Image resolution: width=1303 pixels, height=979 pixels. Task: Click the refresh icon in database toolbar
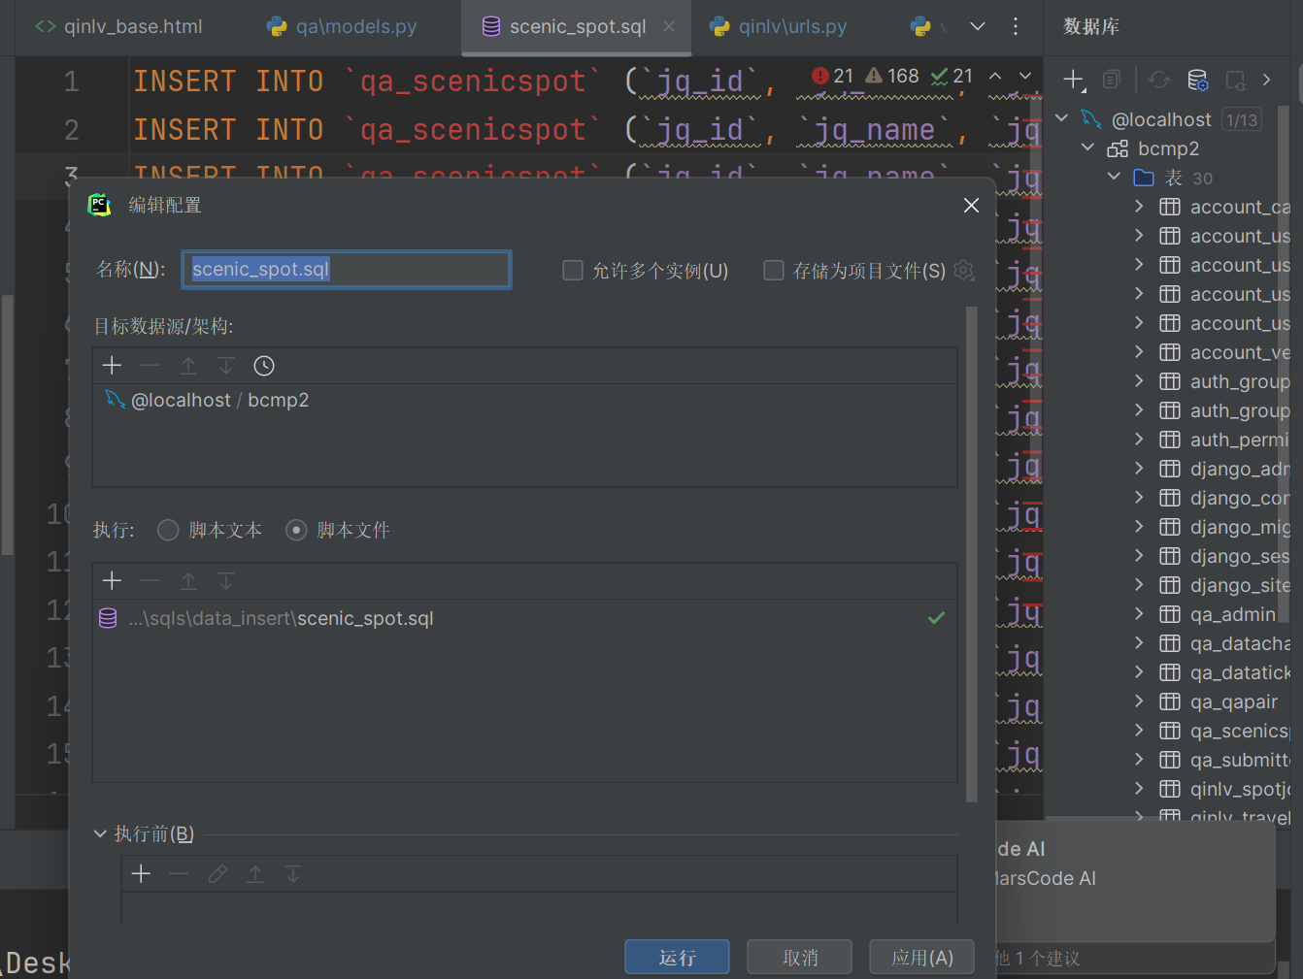1158,81
